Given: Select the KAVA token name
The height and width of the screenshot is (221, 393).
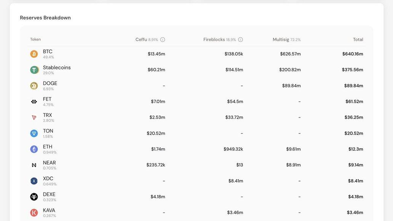Looking at the screenshot, I should (49, 210).
